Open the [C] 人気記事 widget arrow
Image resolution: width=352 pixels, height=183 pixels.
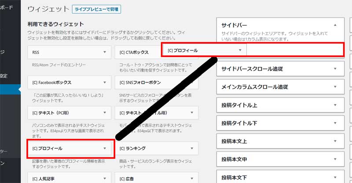105,179
